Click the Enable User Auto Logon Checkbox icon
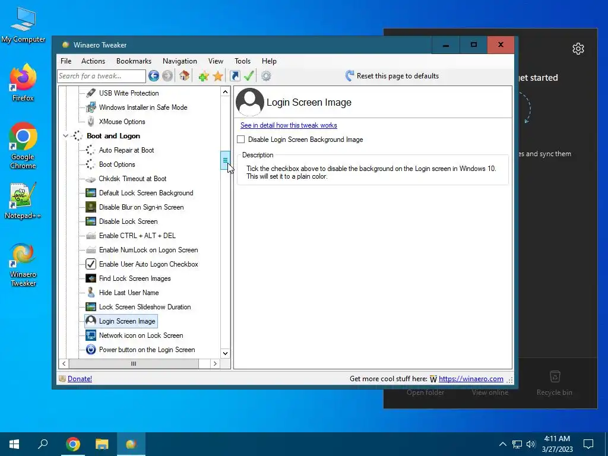 click(91, 264)
